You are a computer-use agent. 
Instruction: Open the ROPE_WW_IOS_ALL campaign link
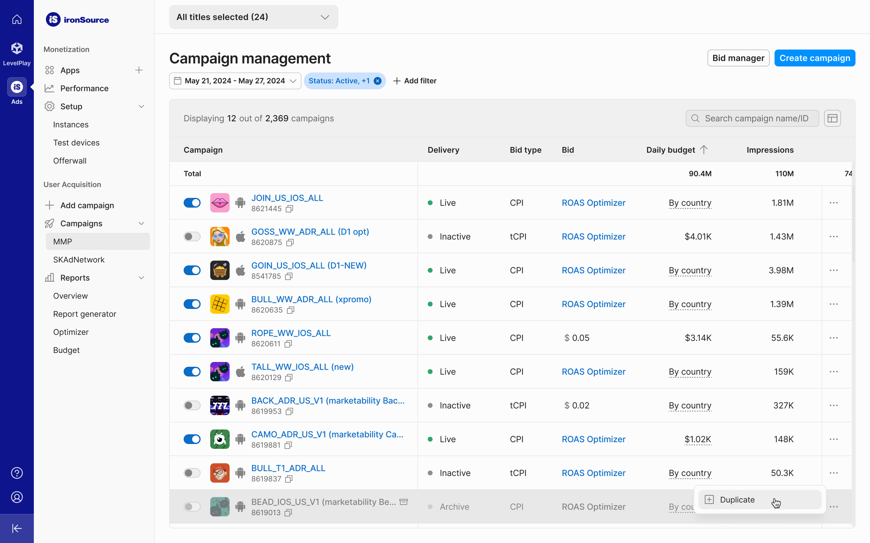(291, 333)
